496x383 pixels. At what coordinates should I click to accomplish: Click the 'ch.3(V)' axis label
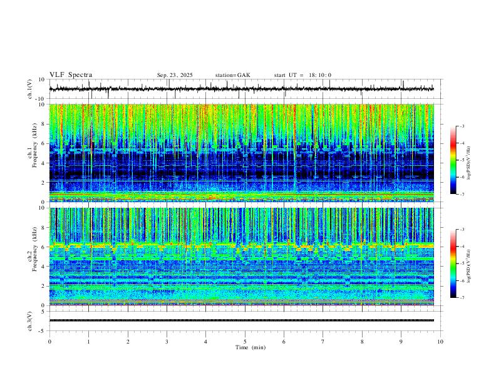pyautogui.click(x=30, y=321)
